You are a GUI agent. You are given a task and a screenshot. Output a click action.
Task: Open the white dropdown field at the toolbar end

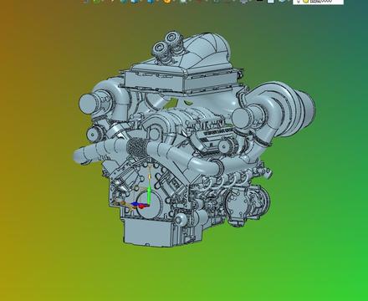(318, 2)
